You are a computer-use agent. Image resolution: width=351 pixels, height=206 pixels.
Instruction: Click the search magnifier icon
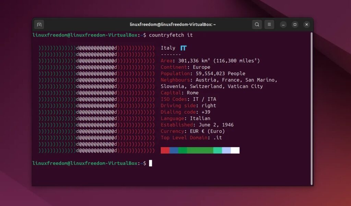[257, 25]
